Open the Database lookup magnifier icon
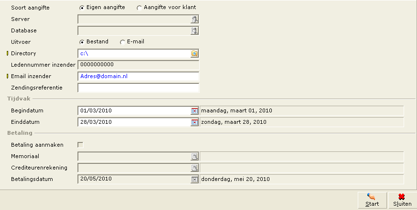This screenshot has height=210, width=417. pos(195,31)
